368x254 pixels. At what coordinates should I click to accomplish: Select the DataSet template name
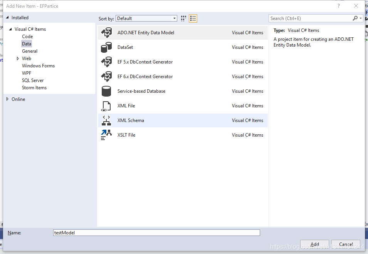[125, 47]
